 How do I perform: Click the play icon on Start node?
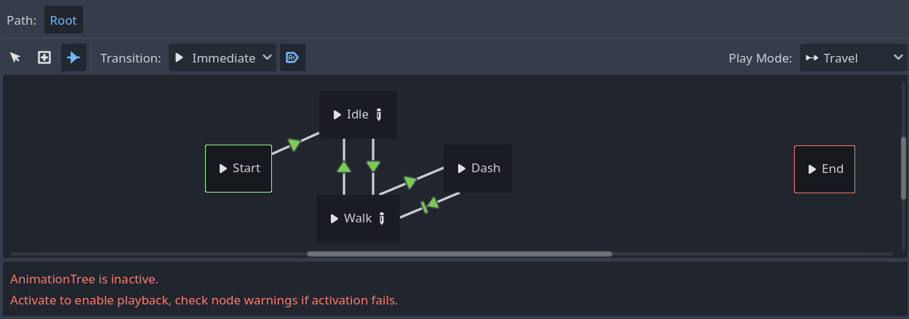tap(223, 169)
